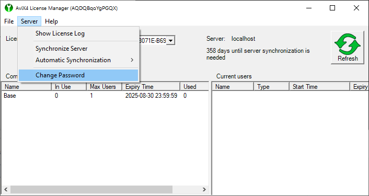Sort components by In Use column
The image size is (369, 196).
69,87
